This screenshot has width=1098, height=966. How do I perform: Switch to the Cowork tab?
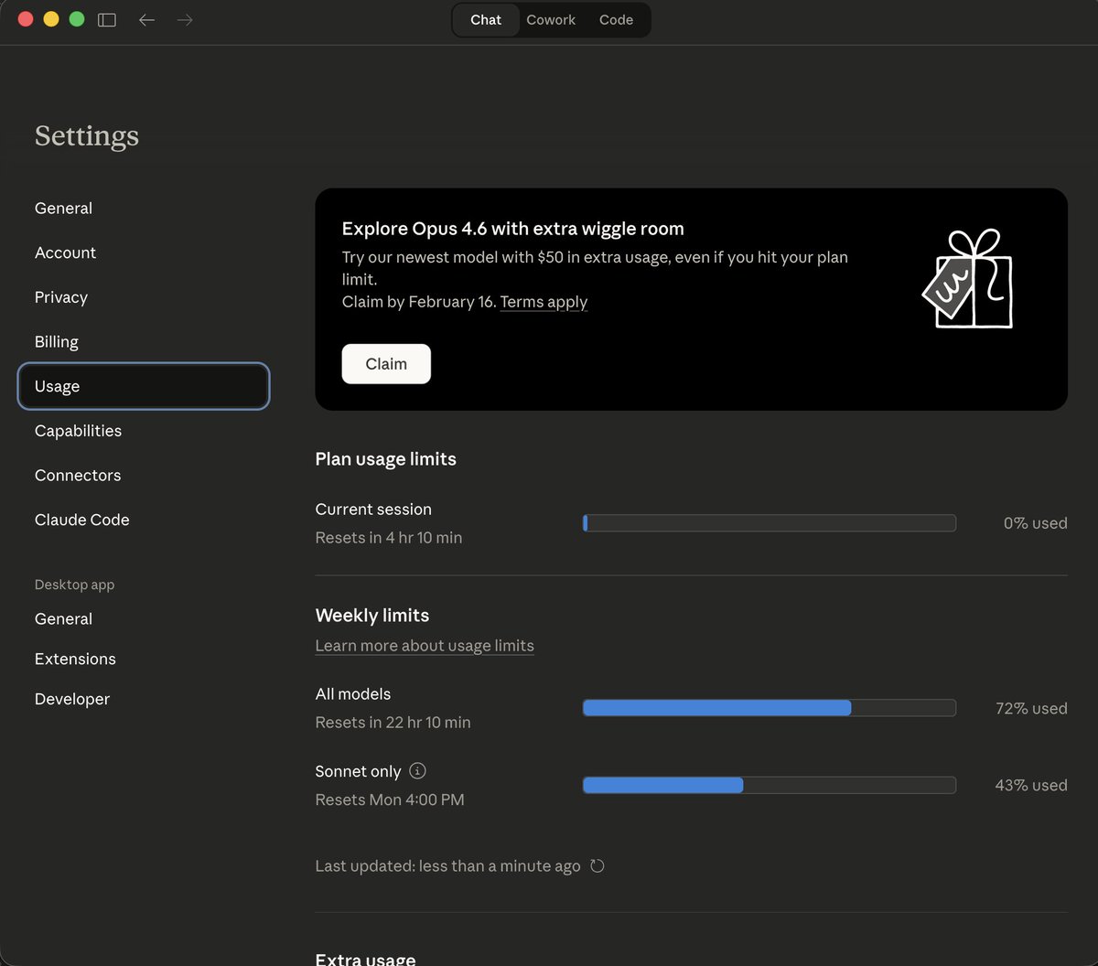551,19
